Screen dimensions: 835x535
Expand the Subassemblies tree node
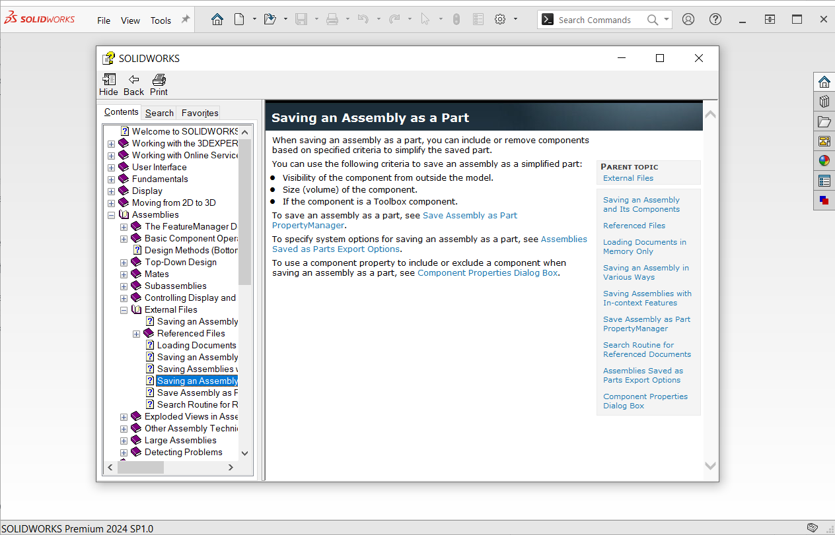[x=124, y=286]
